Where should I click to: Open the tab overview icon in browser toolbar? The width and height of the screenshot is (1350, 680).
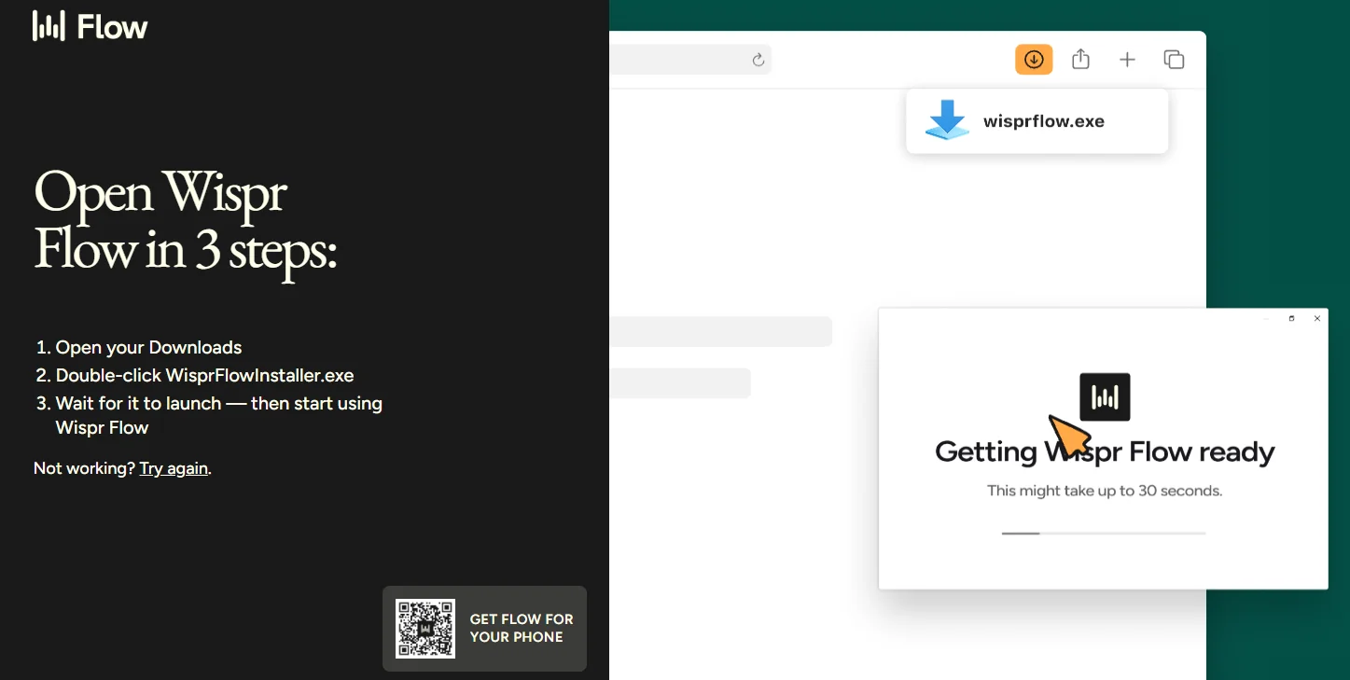point(1174,60)
